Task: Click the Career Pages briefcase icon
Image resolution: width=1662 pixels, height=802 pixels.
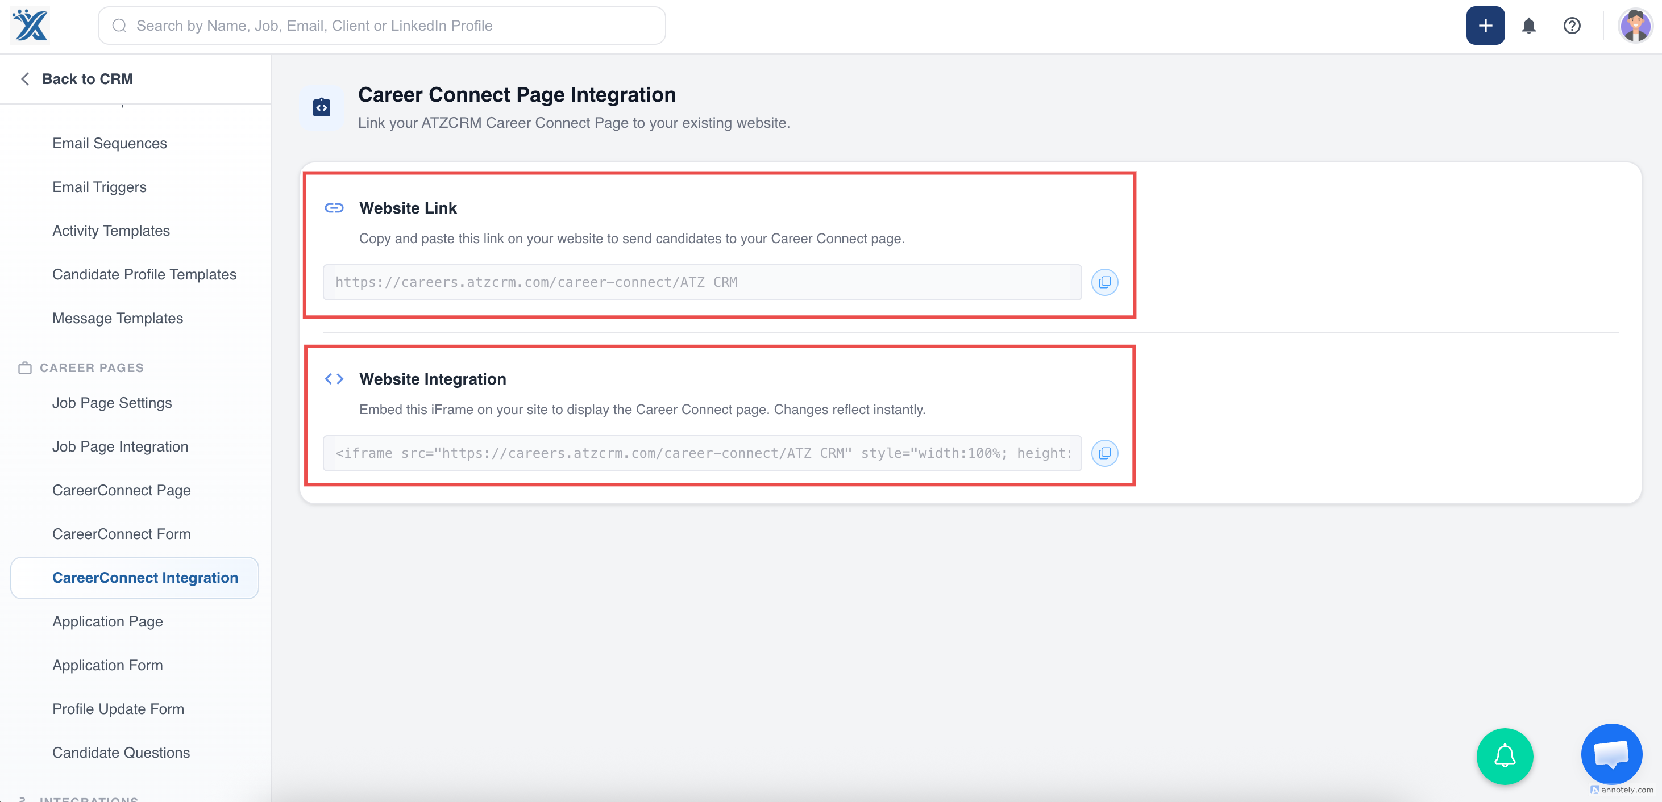Action: click(24, 368)
